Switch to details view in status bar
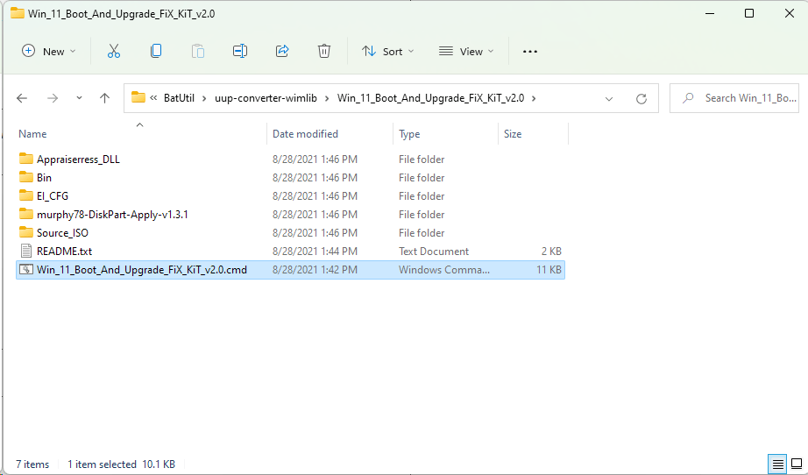The width and height of the screenshot is (808, 475). coord(777,464)
